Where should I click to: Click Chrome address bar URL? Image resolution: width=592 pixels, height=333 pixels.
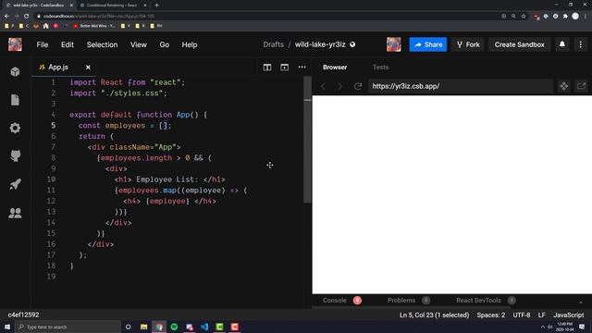tap(99, 17)
